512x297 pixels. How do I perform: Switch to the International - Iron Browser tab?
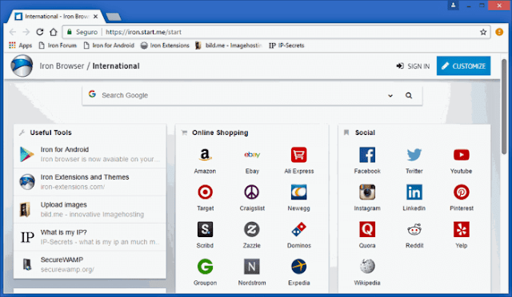(x=55, y=16)
